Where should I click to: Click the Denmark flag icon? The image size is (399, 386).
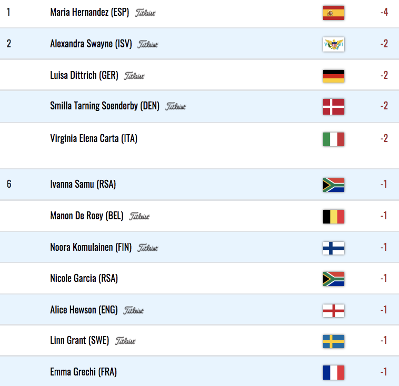334,107
